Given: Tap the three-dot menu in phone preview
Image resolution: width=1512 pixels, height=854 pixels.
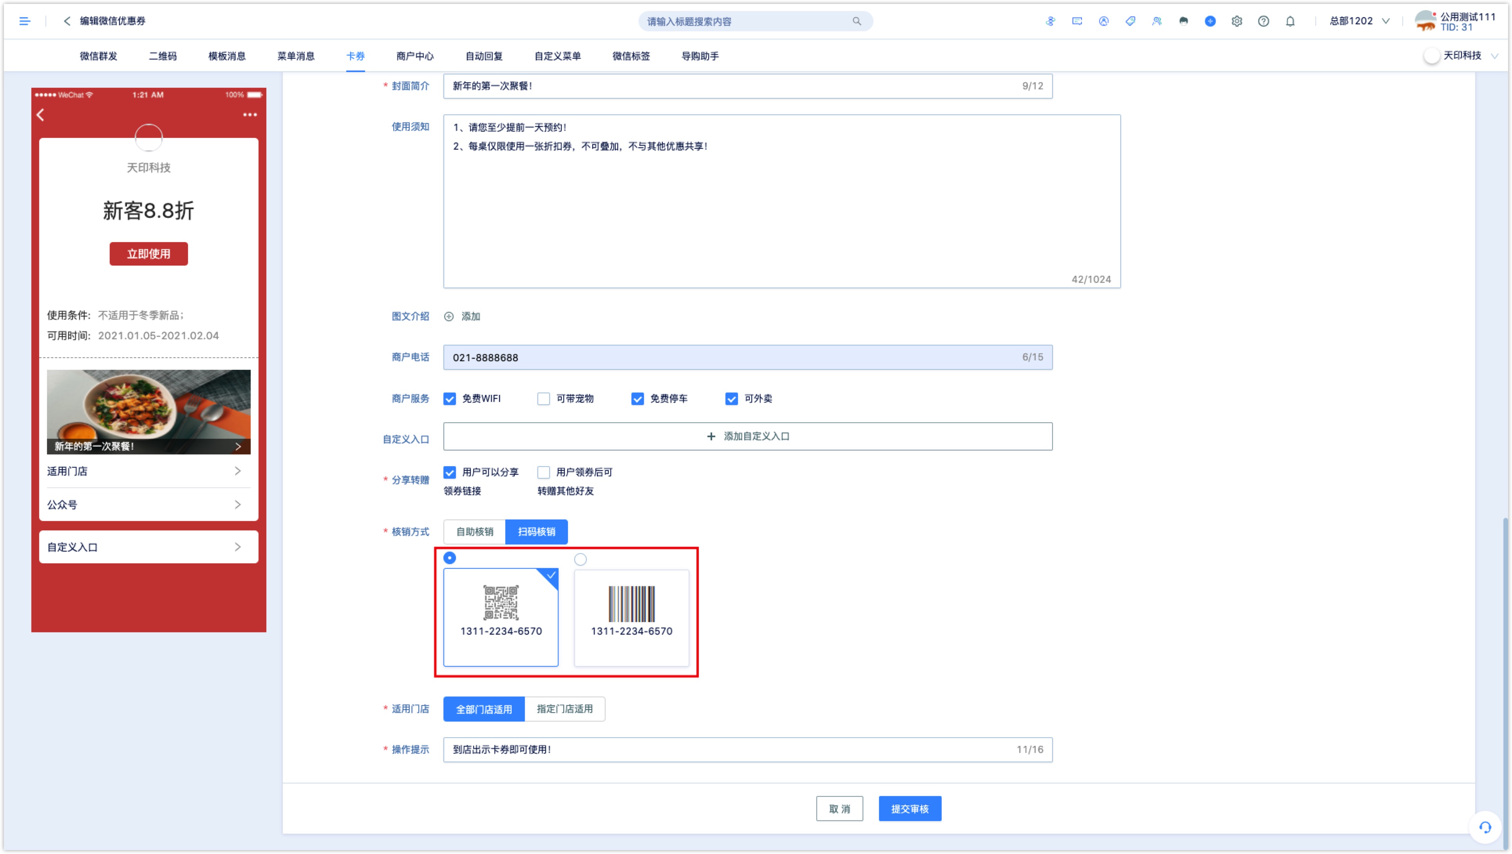Looking at the screenshot, I should pos(250,115).
